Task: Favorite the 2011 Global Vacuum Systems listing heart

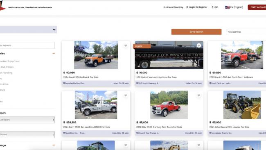Action: pyautogui.click(x=198, y=45)
